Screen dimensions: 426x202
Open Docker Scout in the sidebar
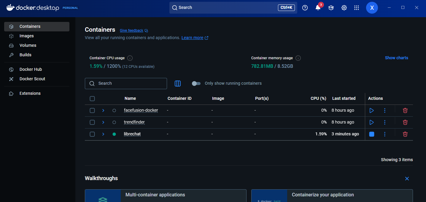pos(37,79)
